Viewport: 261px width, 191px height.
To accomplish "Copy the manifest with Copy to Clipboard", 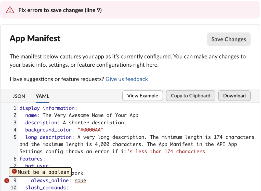I will point(190,96).
